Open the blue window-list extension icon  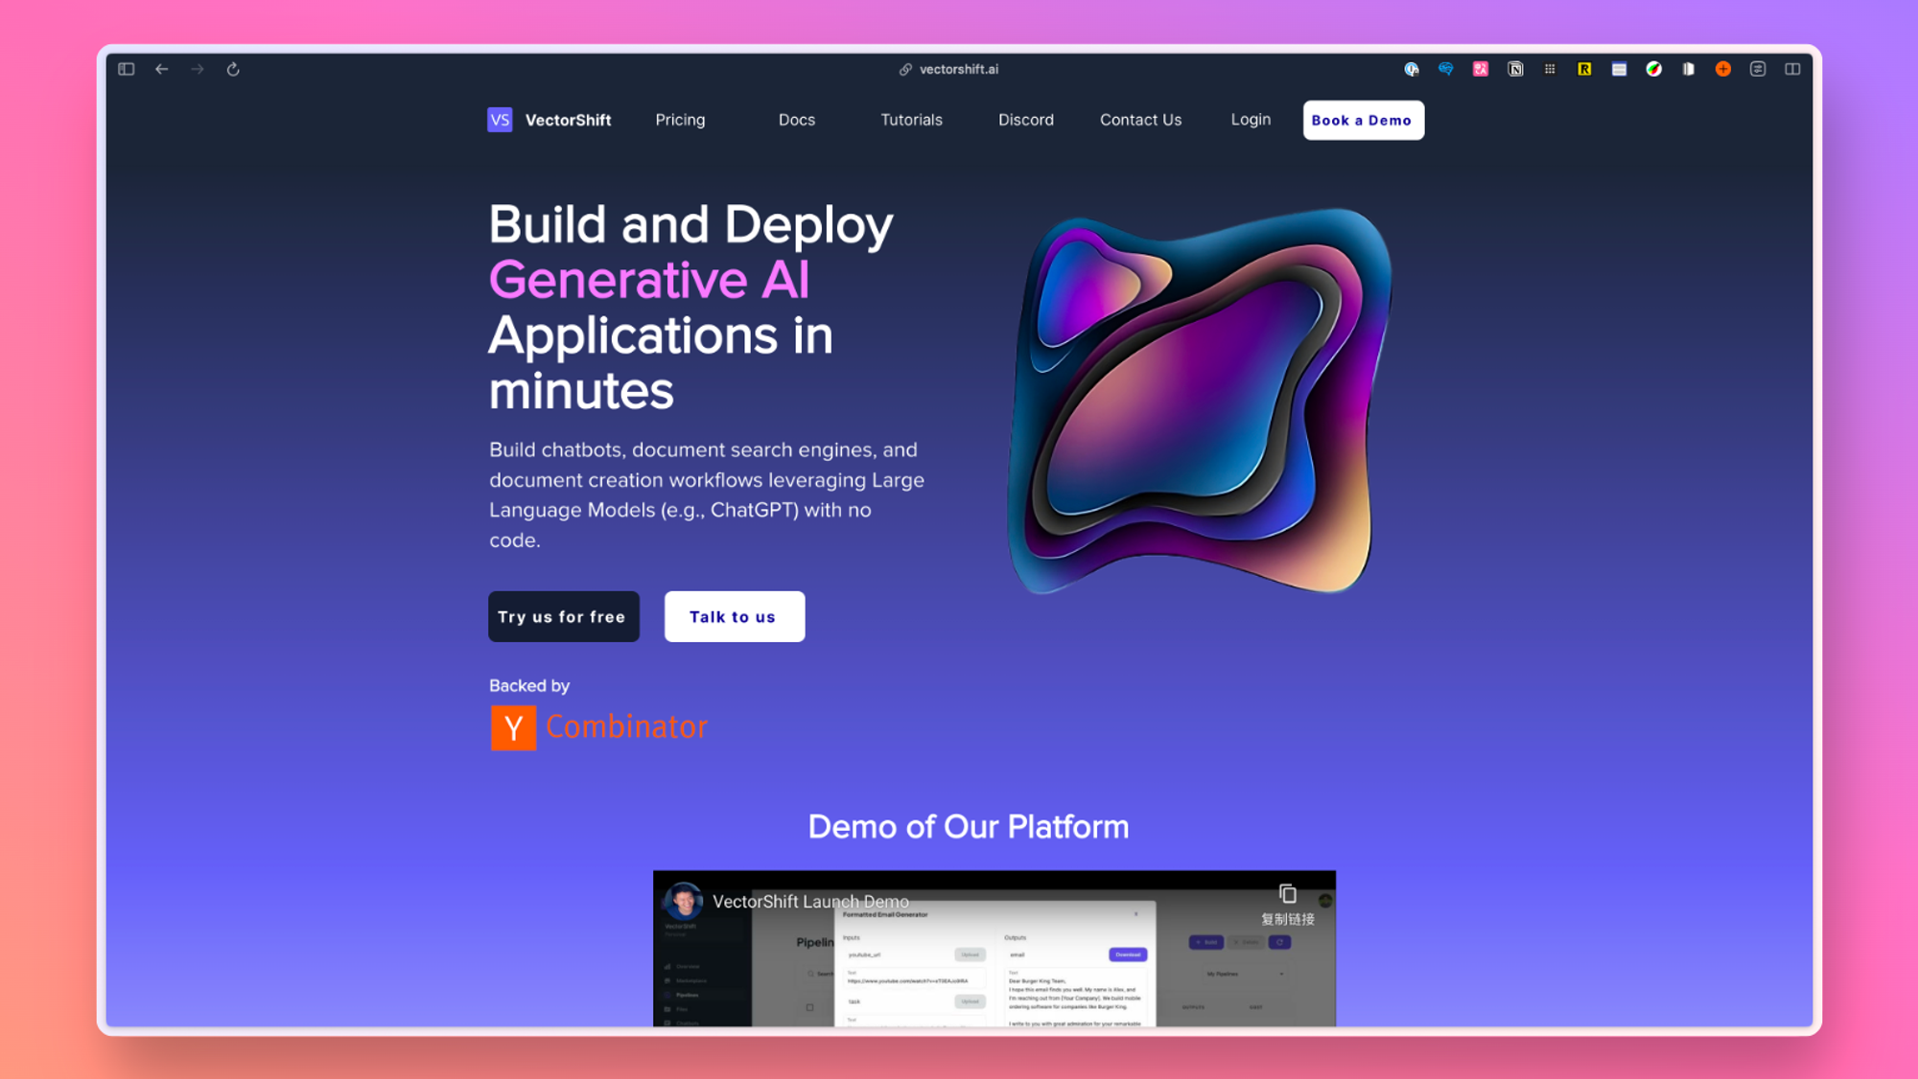coord(1619,69)
